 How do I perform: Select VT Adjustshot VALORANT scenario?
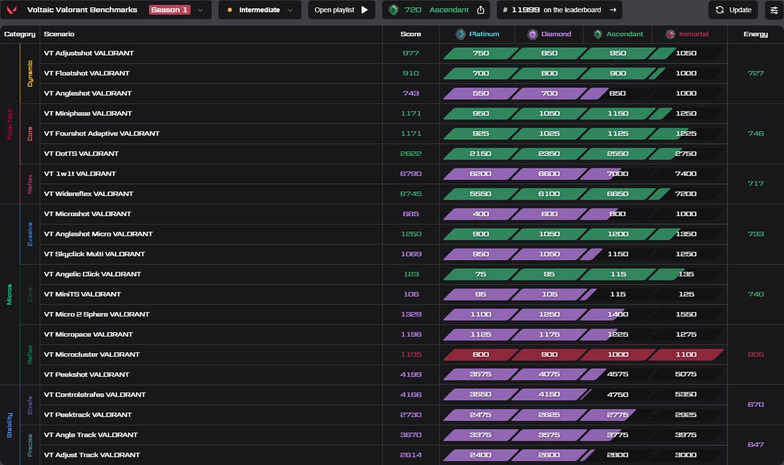click(88, 53)
